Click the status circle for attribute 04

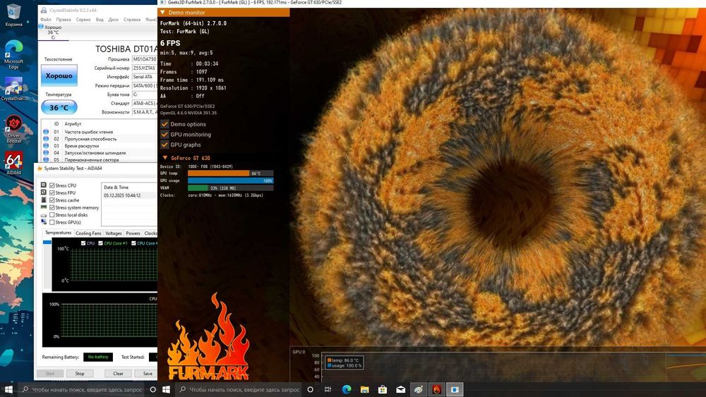[46, 153]
